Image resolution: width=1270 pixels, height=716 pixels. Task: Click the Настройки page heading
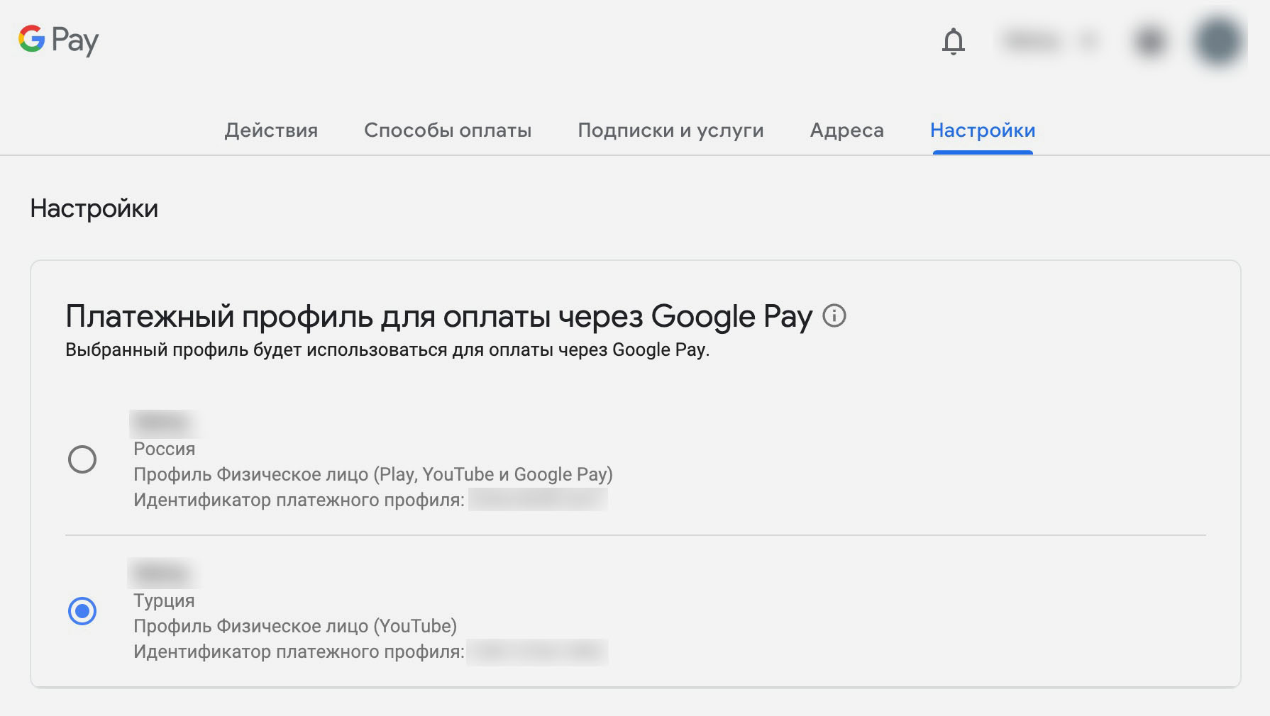[94, 208]
